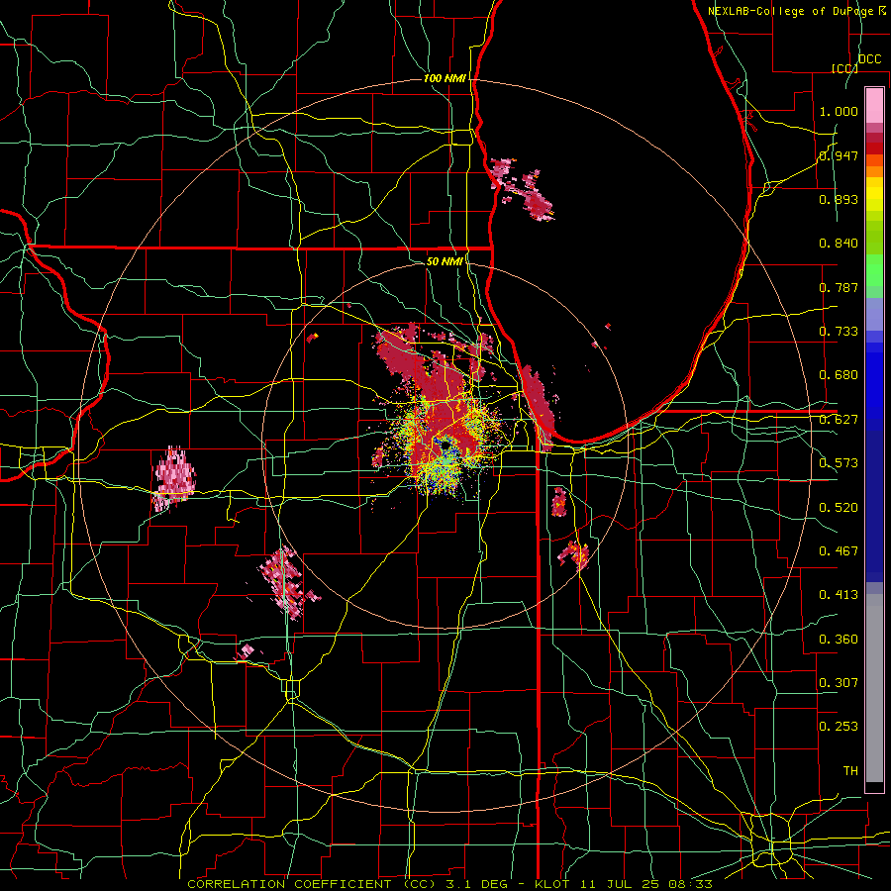This screenshot has width=891, height=891.
Task: Pick the light pink swatch on color bar
Action: (x=874, y=105)
